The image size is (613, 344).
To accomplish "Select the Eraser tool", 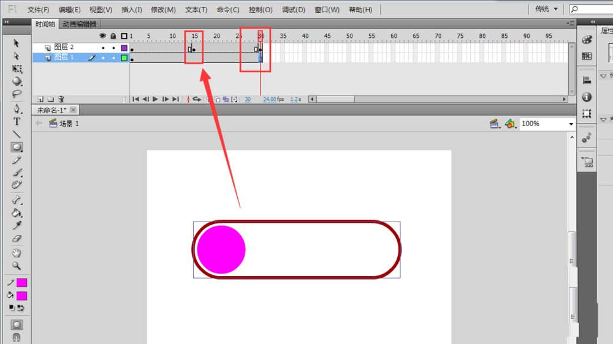I will (x=17, y=238).
